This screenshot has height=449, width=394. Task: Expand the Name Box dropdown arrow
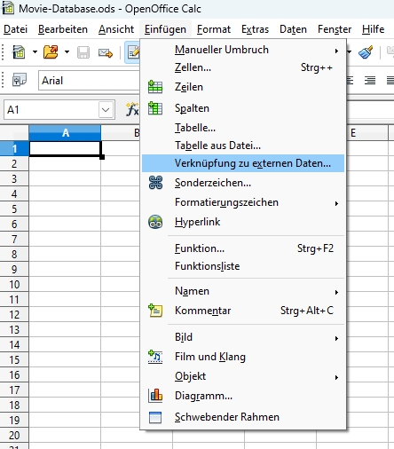[106, 110]
